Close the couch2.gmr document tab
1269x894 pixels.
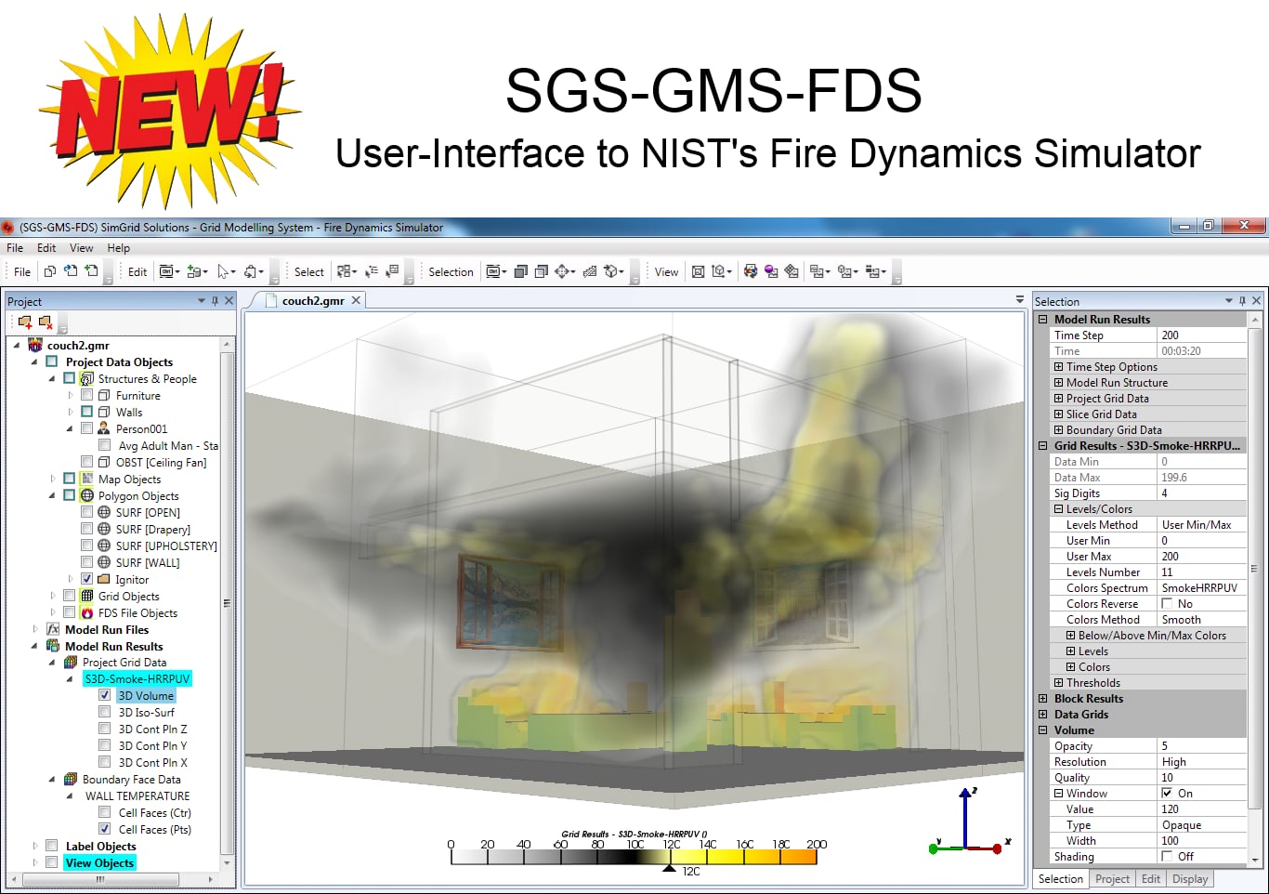tap(356, 300)
